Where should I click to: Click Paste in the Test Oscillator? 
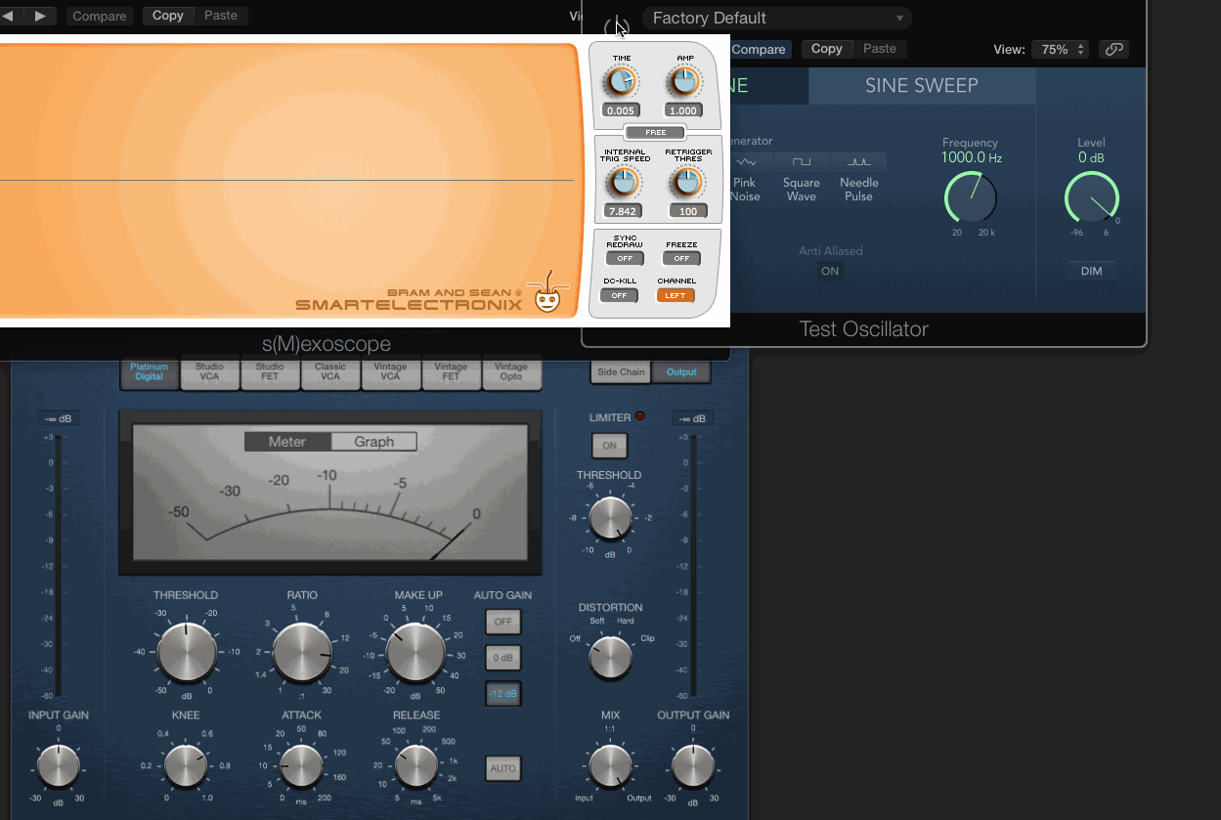879,49
